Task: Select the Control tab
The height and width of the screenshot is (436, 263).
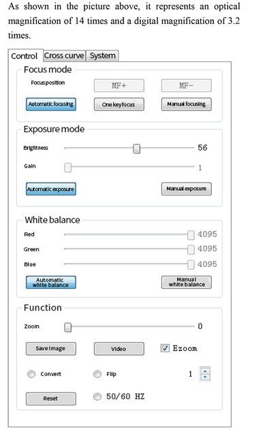Action: (25, 56)
